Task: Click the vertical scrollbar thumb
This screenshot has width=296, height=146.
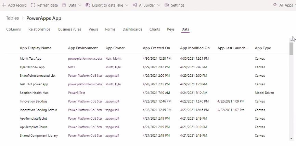Action: (x=291, y=49)
